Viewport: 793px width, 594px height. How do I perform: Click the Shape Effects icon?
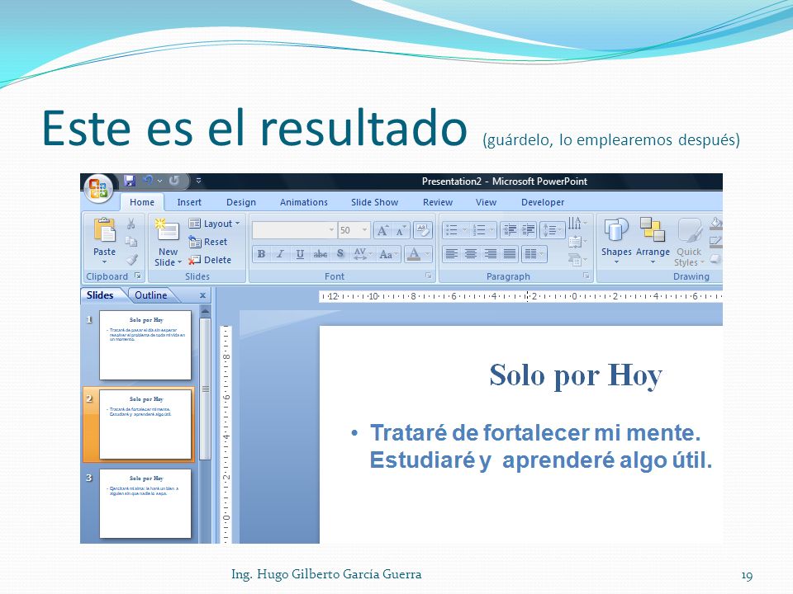coord(715,260)
